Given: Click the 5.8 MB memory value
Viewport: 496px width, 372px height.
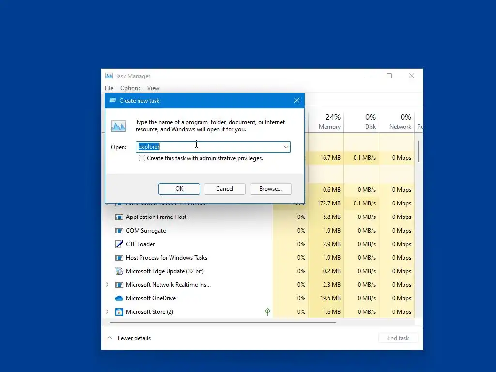Looking at the screenshot, I should coord(331,217).
